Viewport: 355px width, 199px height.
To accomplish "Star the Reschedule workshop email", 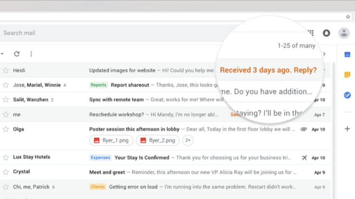I will coord(6,114).
